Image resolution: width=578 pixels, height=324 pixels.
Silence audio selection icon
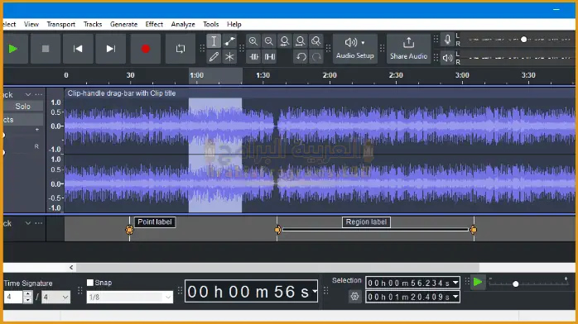click(x=270, y=57)
